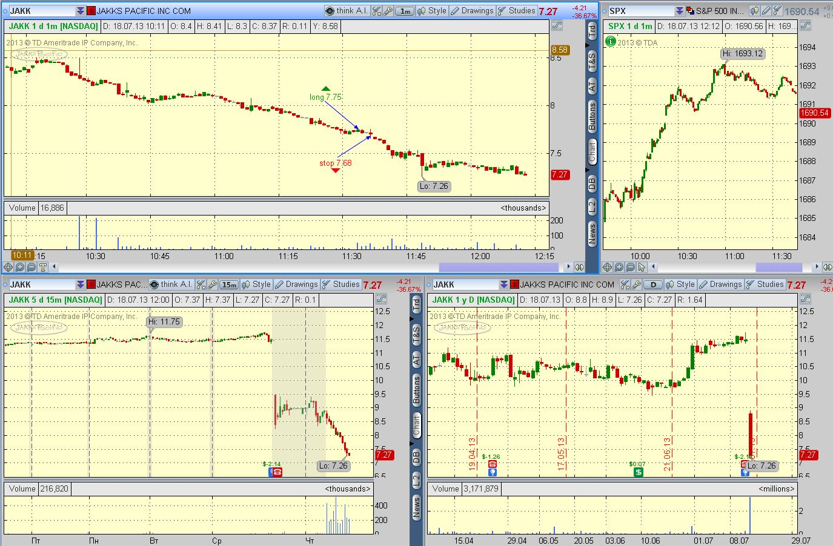Open the DB side tab next to the 1m chart

click(x=592, y=182)
